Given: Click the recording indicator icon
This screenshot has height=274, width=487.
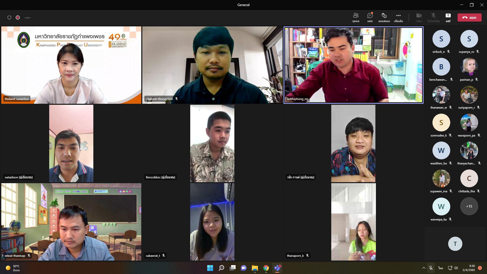Looking at the screenshot, I should click(x=18, y=18).
